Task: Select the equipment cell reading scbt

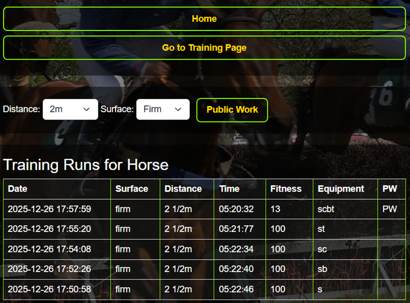Action: coord(326,209)
